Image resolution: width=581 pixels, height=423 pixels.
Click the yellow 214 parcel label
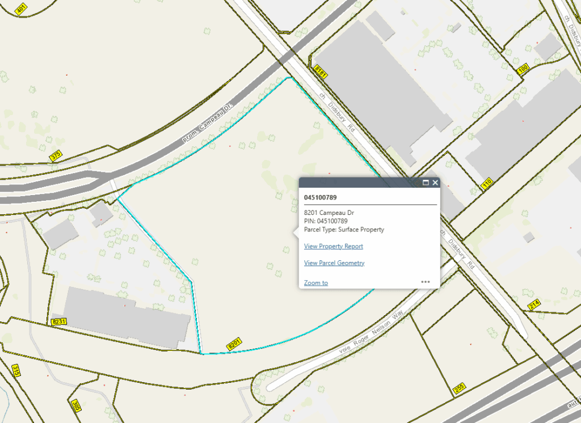(x=534, y=305)
